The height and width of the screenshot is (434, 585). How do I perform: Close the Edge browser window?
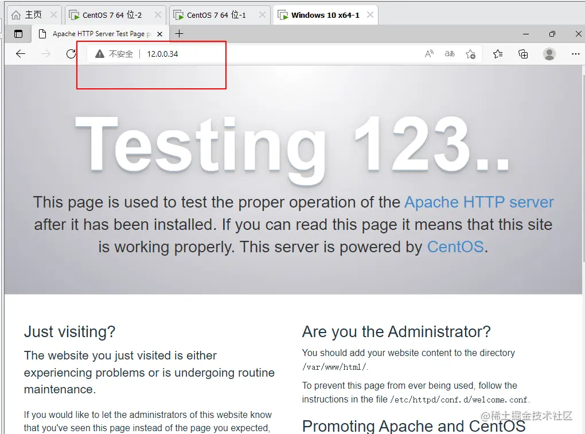[x=578, y=34]
